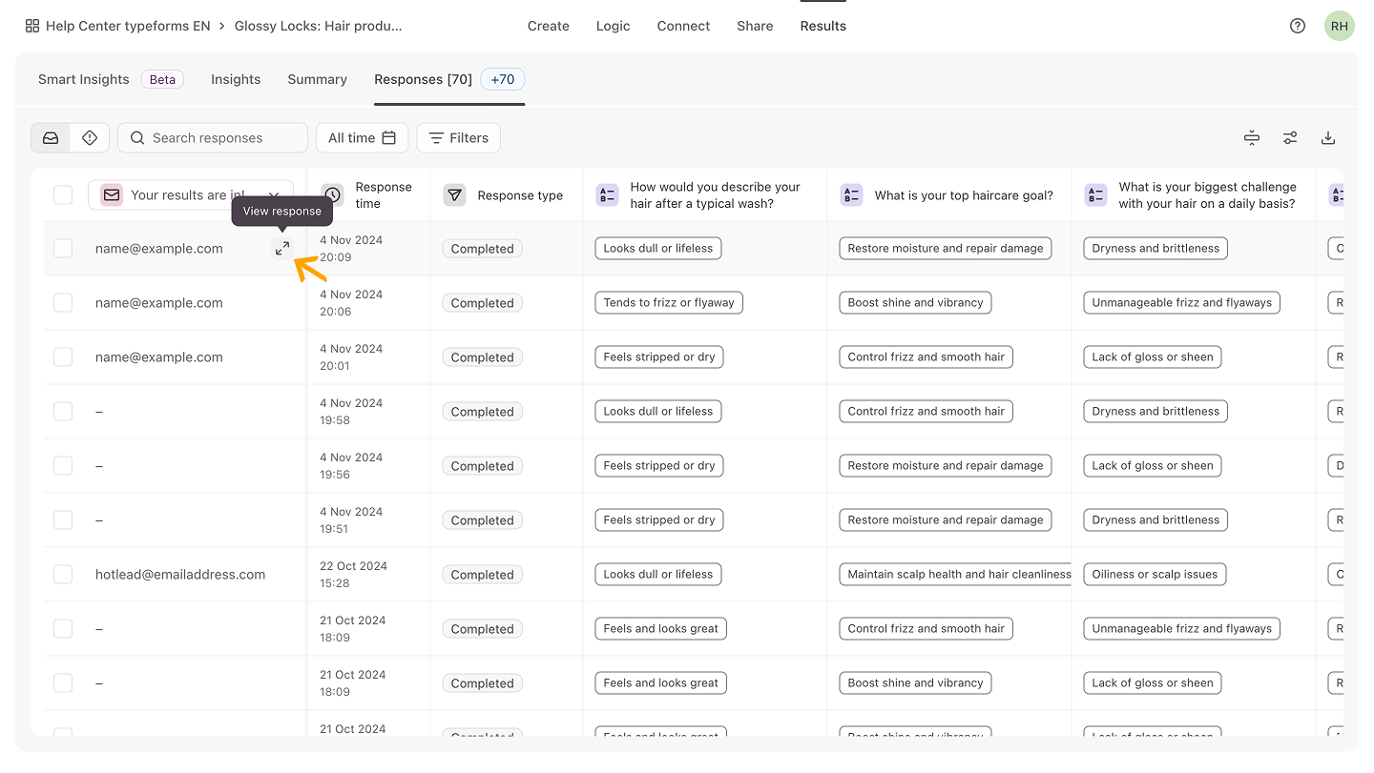Open the Responses [70] tab
This screenshot has height=773, width=1374.
424,80
